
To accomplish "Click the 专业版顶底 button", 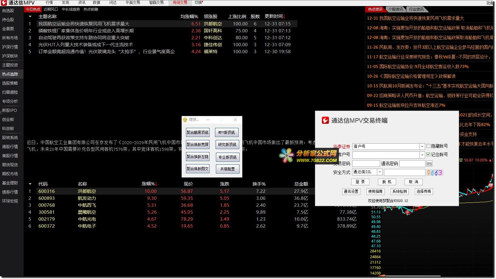I will 227,157.
